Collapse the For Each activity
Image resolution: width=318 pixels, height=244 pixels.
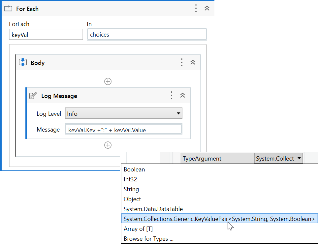207,9
